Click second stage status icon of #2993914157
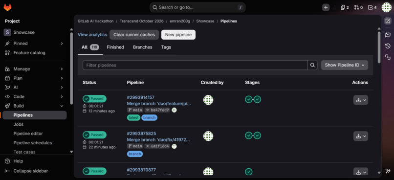This screenshot has width=394, height=180. [257, 99]
